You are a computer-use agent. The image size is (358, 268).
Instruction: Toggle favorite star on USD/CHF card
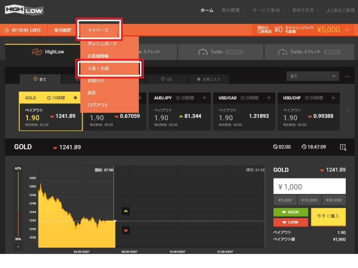333,98
